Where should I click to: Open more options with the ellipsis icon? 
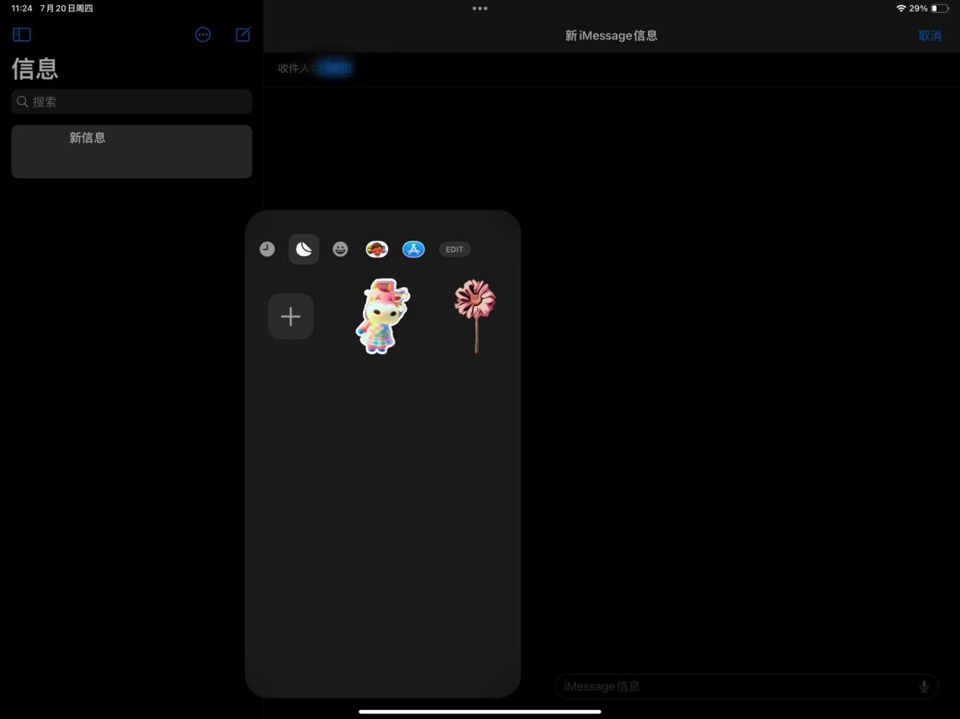point(202,34)
